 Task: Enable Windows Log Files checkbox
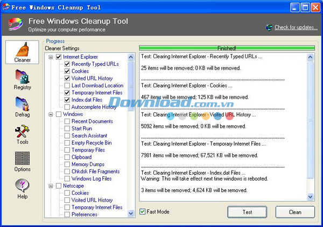tap(67, 178)
